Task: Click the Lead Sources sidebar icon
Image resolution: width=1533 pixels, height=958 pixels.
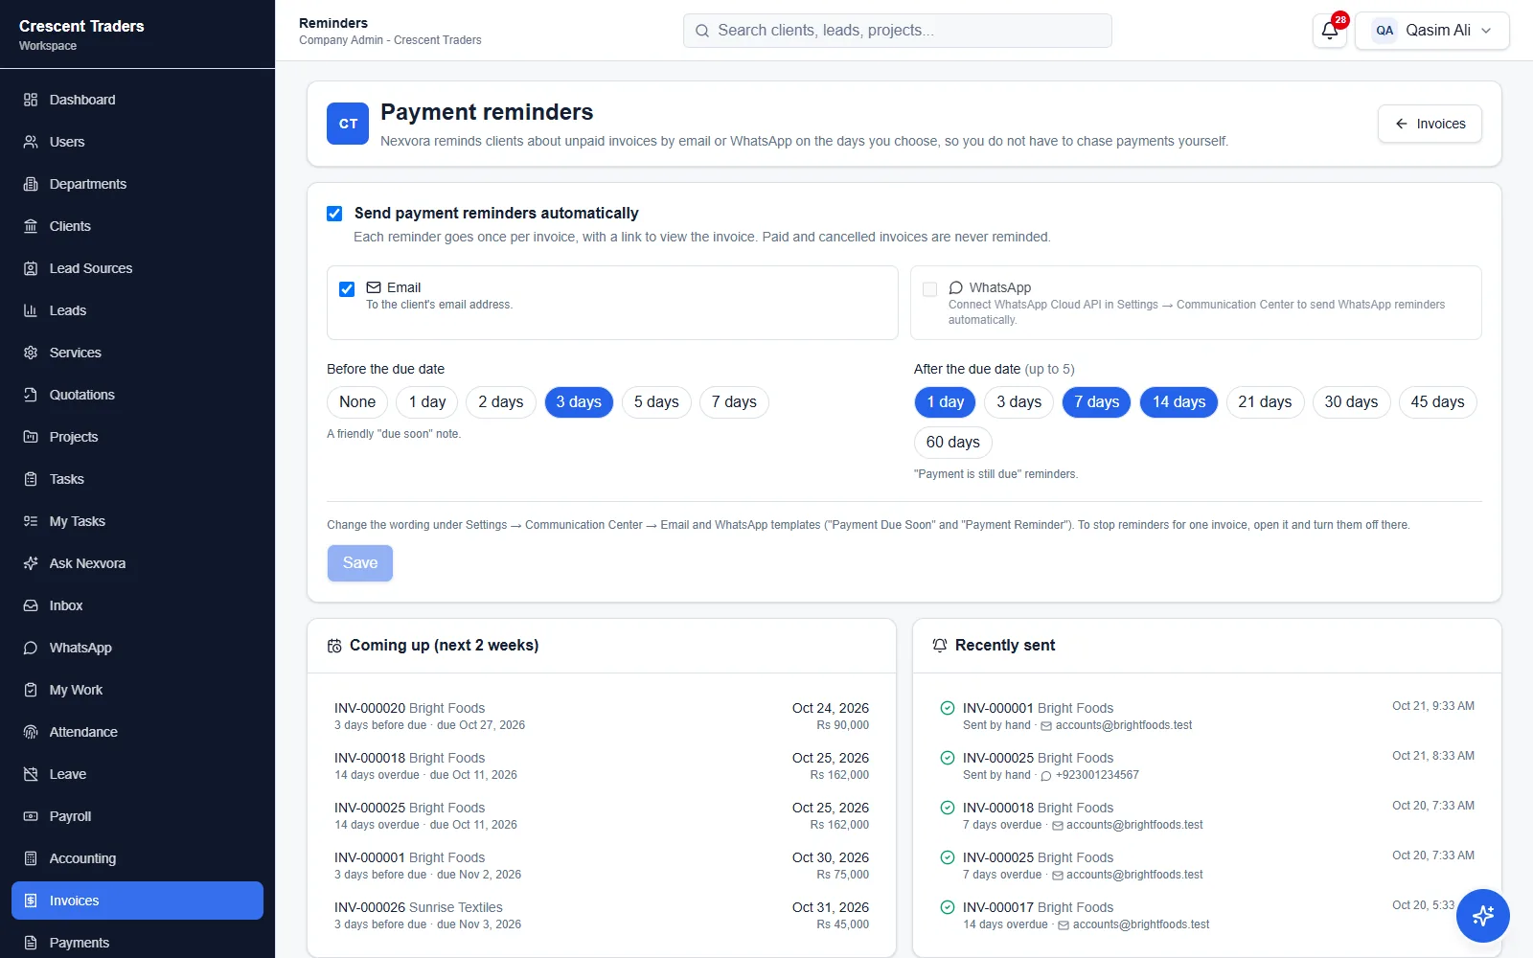Action: [31, 268]
